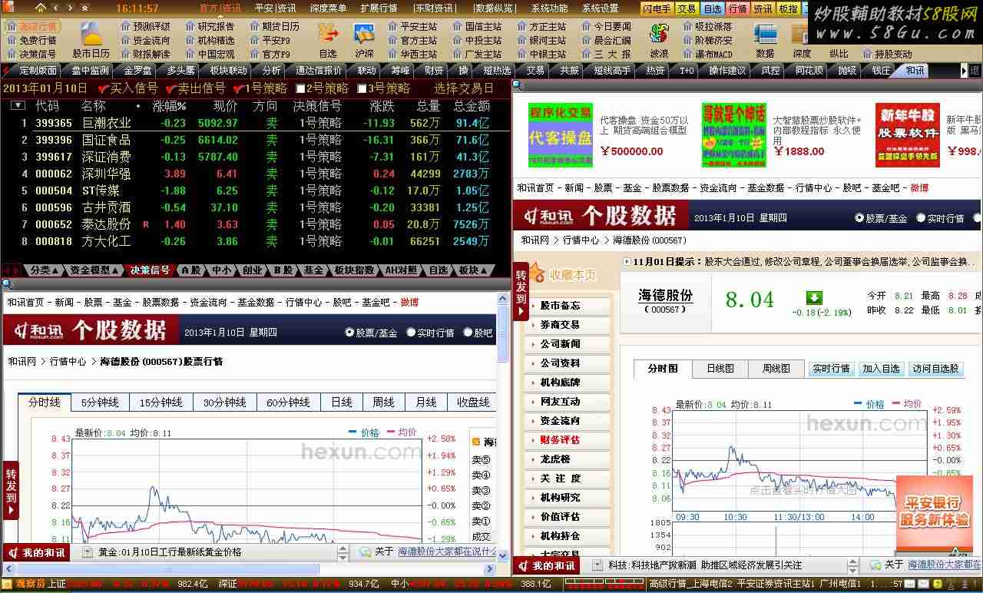Toggle the 买入信号 checkbox
The width and height of the screenshot is (983, 593).
104,88
